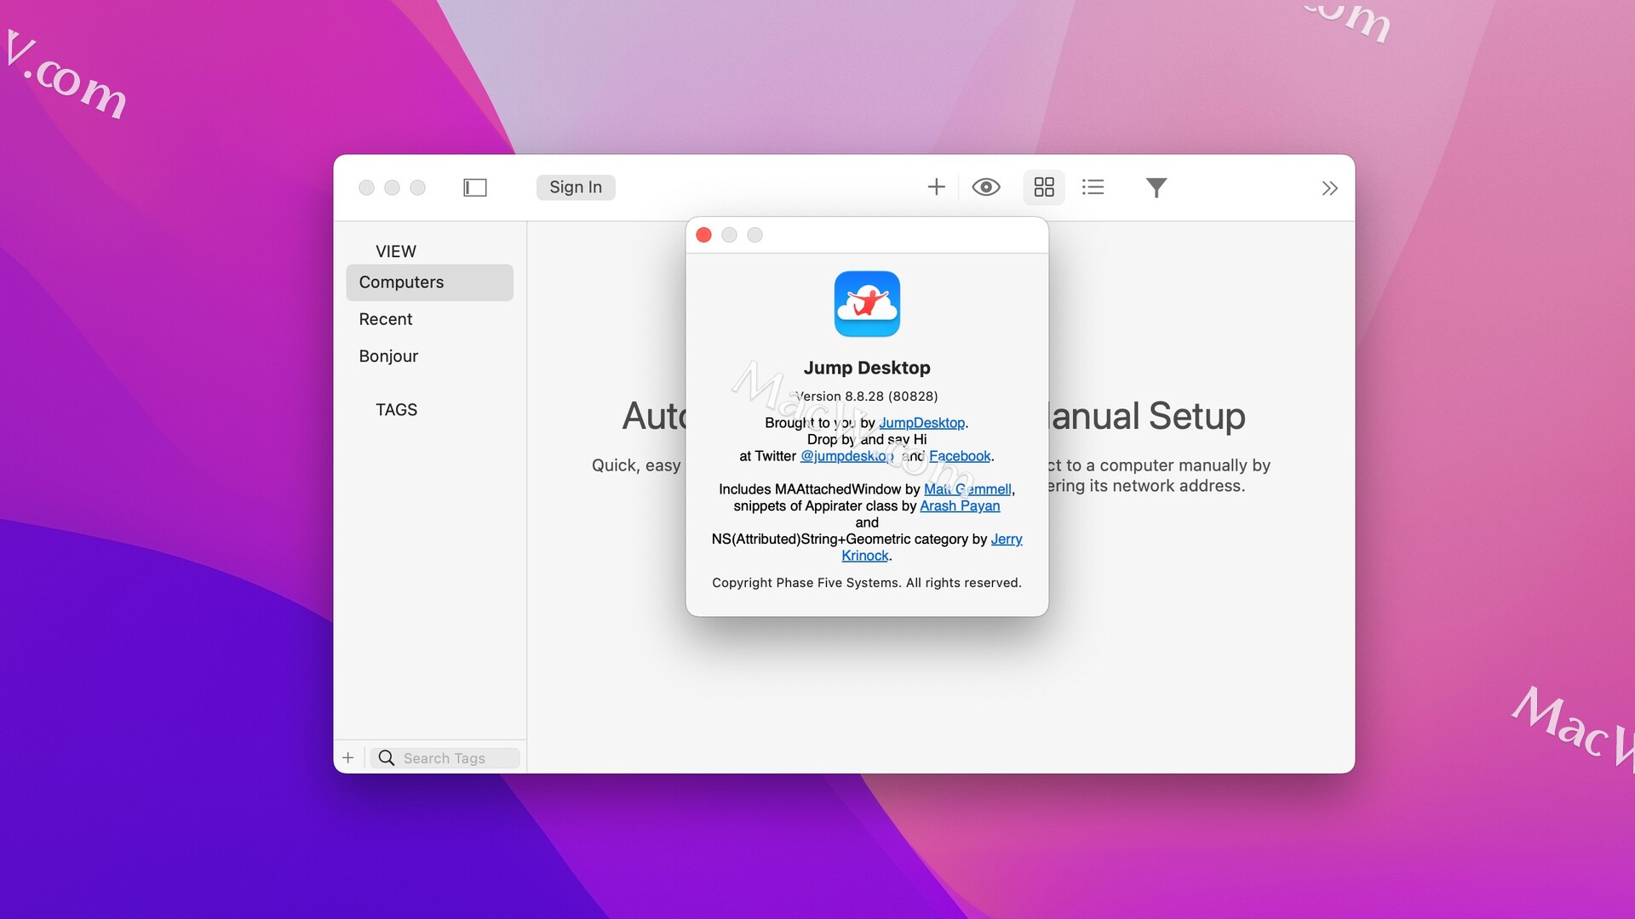Toggle the eye/monitor preview icon
The width and height of the screenshot is (1635, 919).
click(x=987, y=186)
